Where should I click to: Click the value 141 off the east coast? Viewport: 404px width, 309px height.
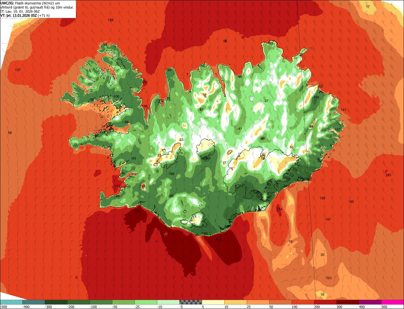coord(344,110)
